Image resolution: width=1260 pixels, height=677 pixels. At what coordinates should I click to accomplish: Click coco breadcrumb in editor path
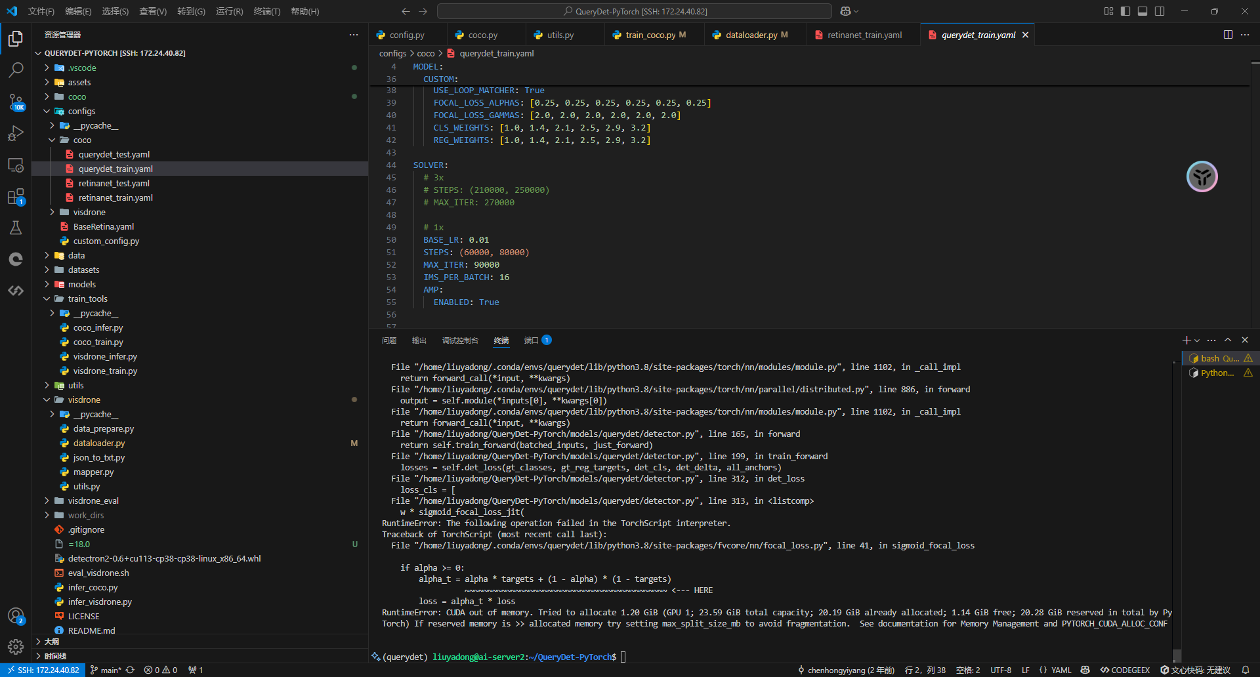pos(426,53)
